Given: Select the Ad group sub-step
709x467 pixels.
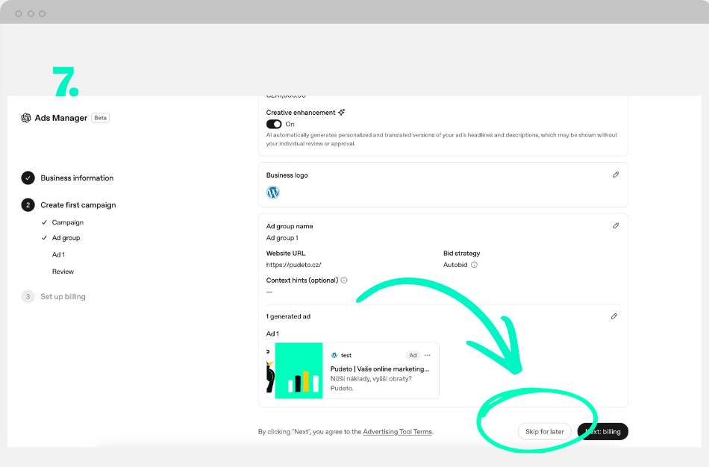Looking at the screenshot, I should [x=66, y=238].
